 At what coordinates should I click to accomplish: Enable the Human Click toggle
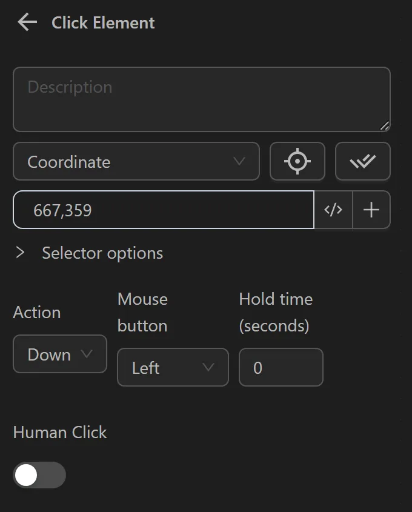[x=39, y=475]
